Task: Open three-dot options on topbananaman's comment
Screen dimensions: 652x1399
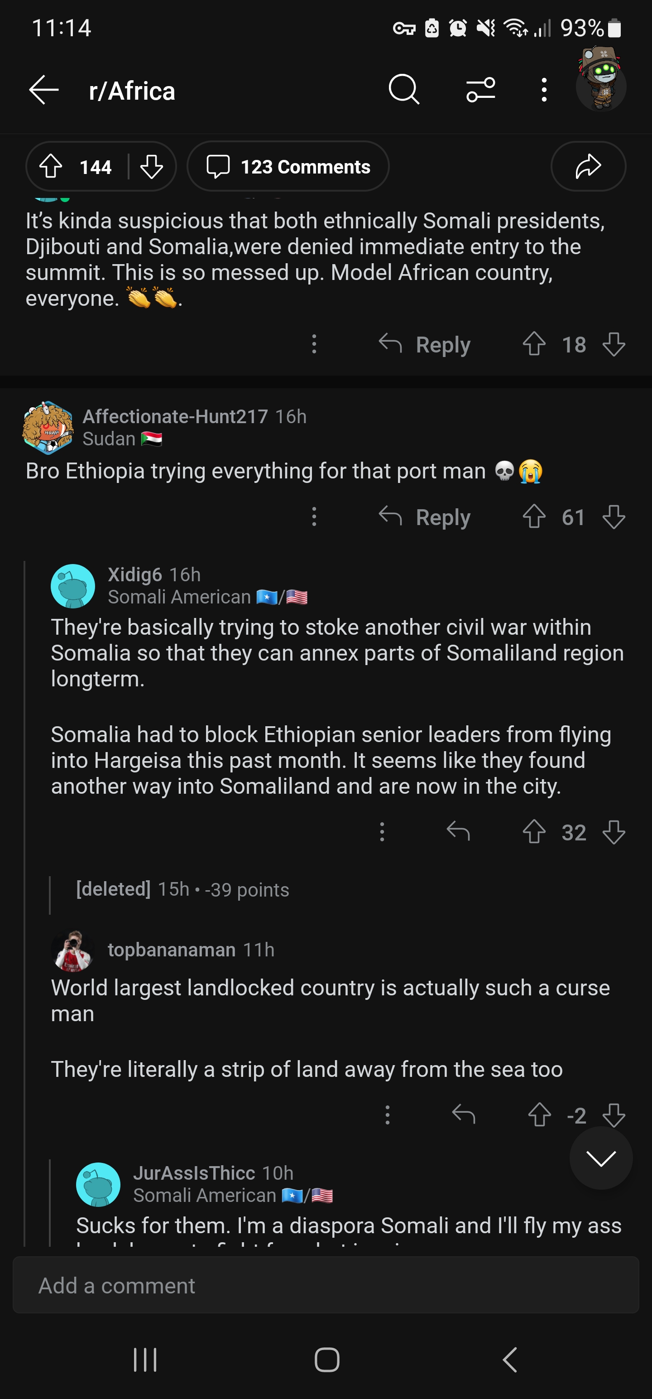Action: pyautogui.click(x=387, y=1115)
